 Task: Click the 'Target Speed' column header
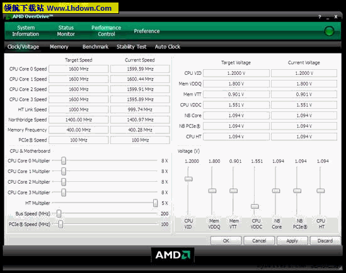pos(79,60)
